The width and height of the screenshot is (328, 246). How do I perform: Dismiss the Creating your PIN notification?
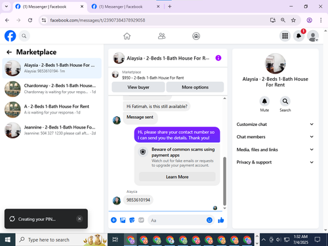[x=79, y=218]
